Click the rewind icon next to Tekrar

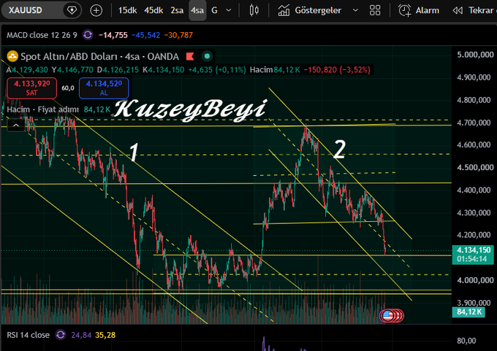click(458, 10)
